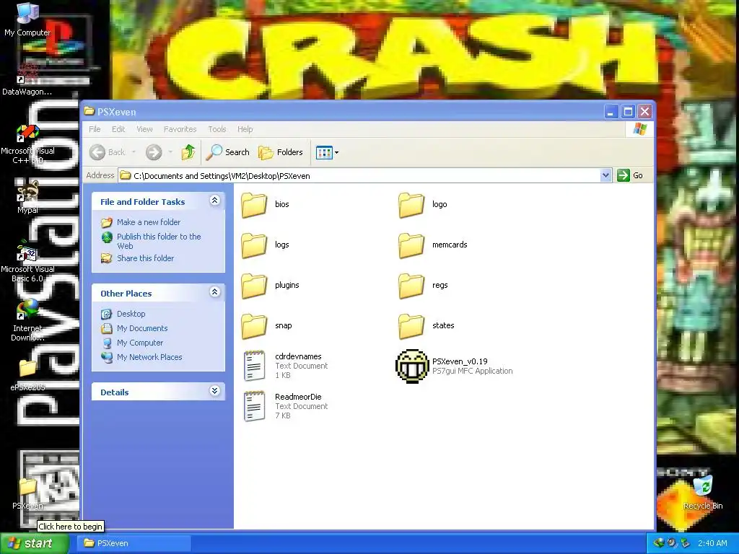Image resolution: width=739 pixels, height=554 pixels.
Task: Open the logo folder icon
Action: click(411, 205)
